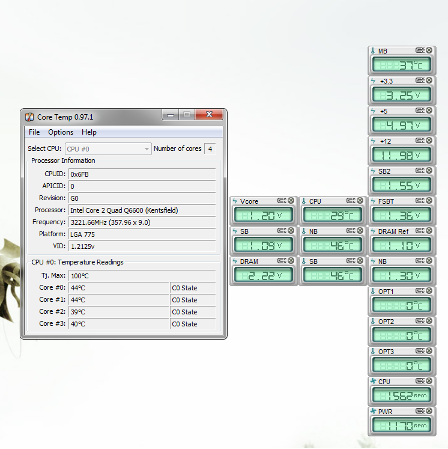Open options icon on the OPT2 widget
448x449 pixels.
(420, 321)
